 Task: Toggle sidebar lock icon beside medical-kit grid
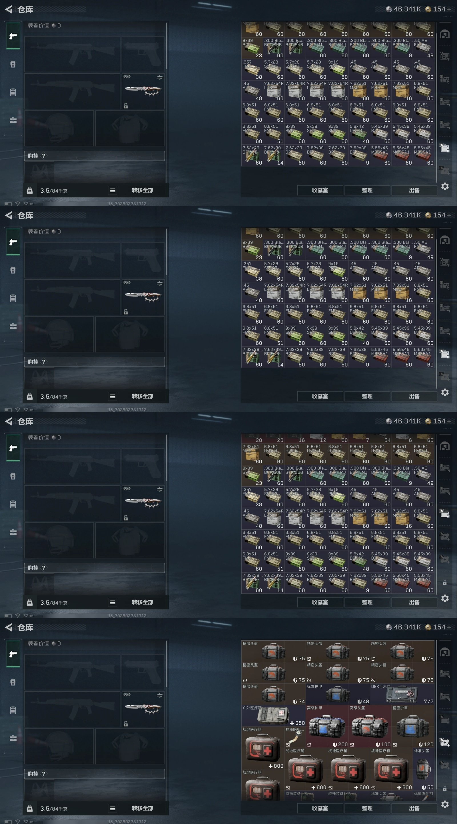click(x=444, y=789)
